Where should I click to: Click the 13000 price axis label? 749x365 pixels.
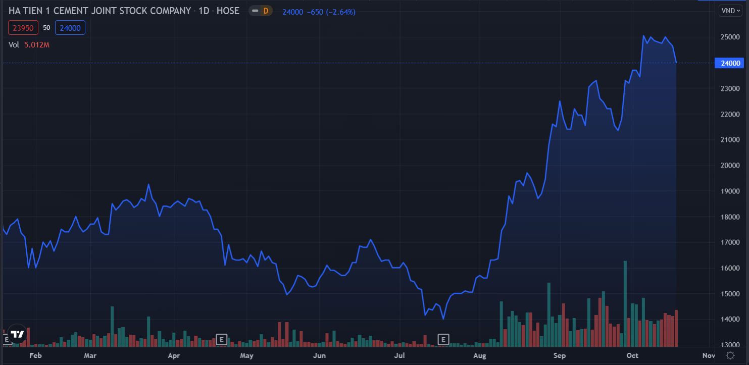pyautogui.click(x=730, y=345)
